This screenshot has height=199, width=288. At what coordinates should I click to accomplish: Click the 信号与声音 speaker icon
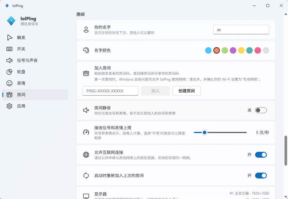9,60
